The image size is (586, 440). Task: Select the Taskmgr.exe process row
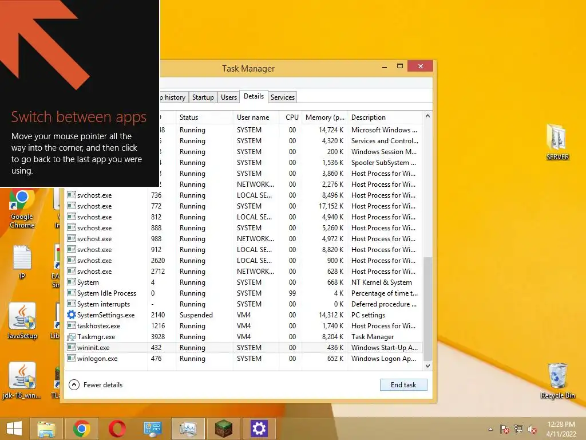click(244, 336)
